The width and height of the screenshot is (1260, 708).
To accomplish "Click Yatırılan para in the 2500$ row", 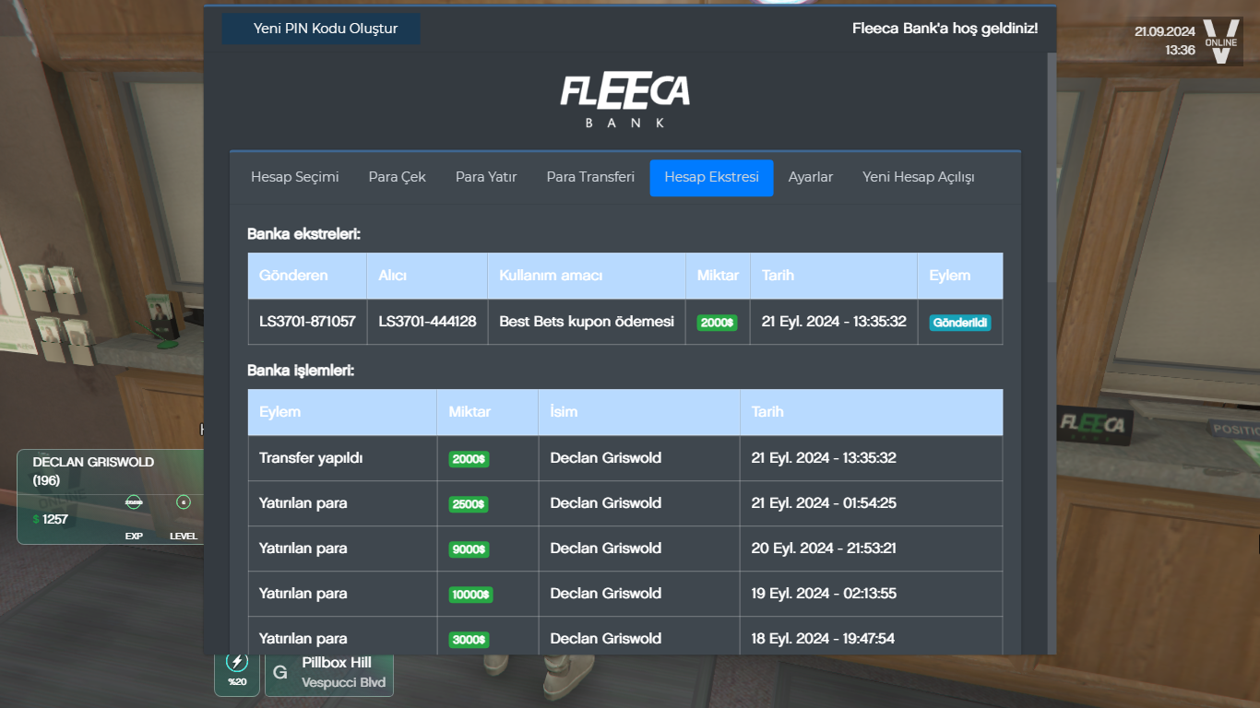I will coord(303,503).
